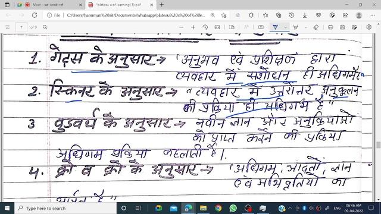Open the PDF table of contents panel
The image size is (381, 214).
click(x=7, y=27)
